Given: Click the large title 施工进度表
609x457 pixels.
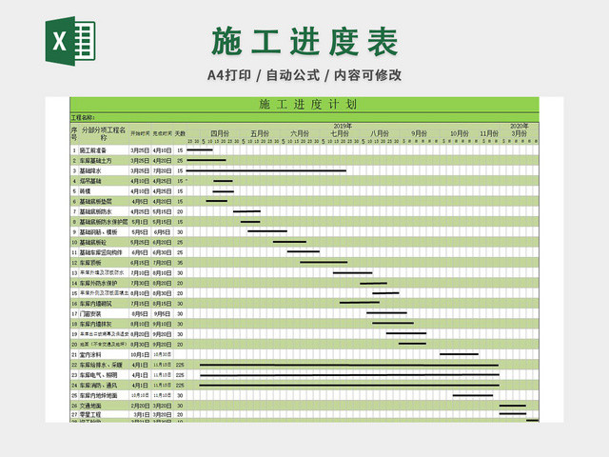Looking at the screenshot, I should [304, 42].
